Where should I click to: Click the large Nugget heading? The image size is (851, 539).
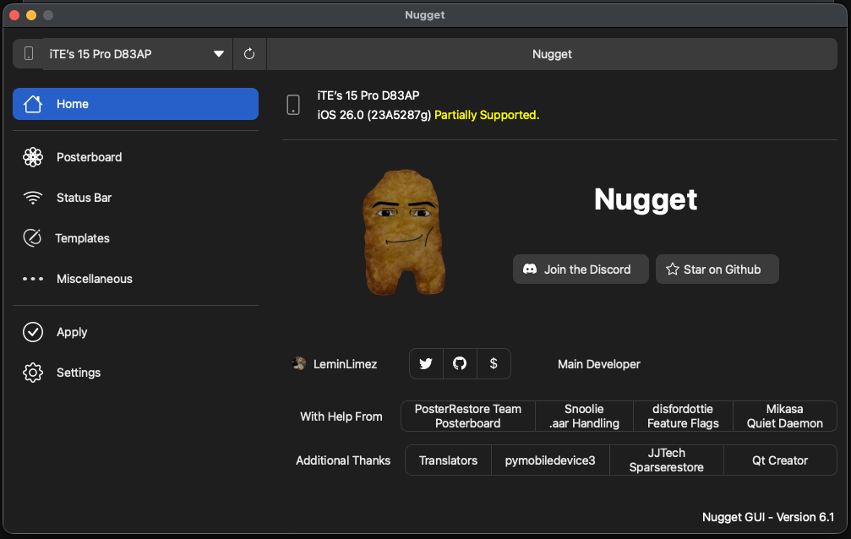pos(646,199)
